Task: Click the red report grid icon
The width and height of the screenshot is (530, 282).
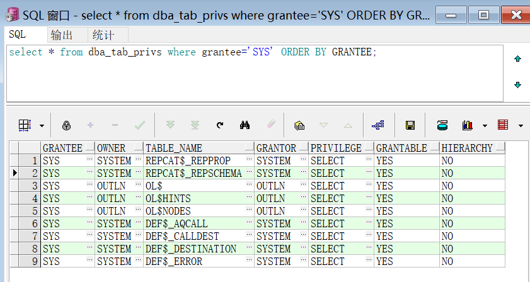Action: pyautogui.click(x=503, y=125)
